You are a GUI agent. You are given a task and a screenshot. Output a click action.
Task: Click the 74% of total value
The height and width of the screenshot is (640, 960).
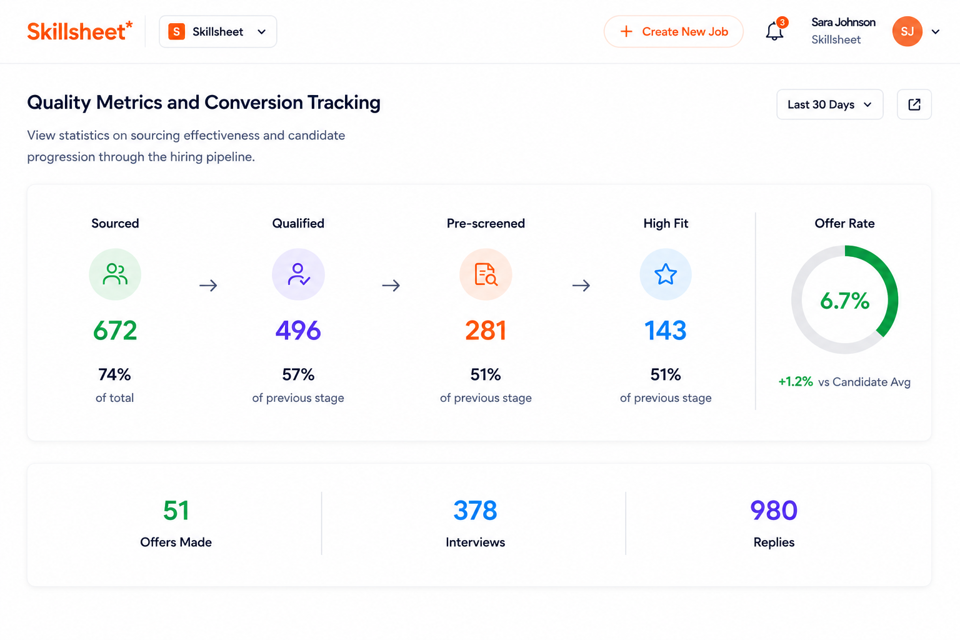(x=114, y=374)
